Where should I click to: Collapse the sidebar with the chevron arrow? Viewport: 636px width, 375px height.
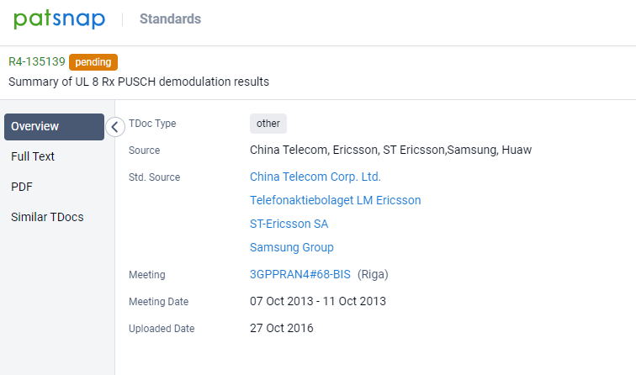point(115,127)
